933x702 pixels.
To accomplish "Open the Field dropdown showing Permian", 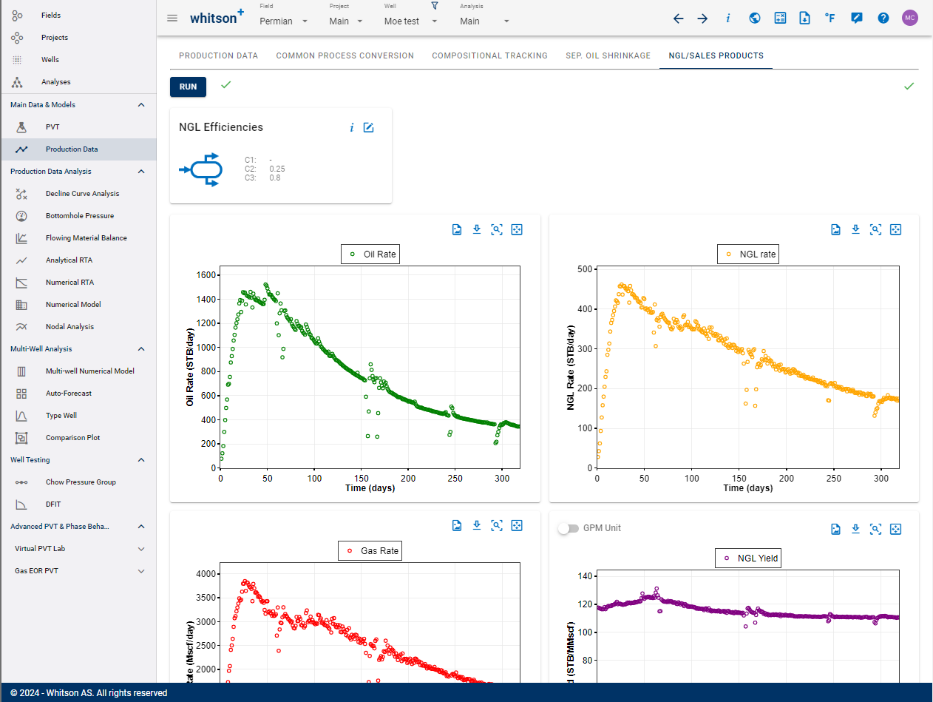I will coord(284,21).
